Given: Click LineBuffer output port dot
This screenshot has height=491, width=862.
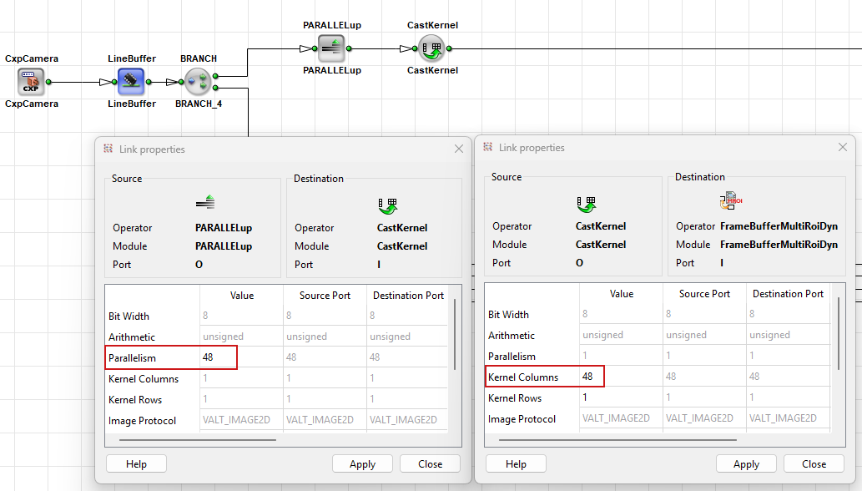Looking at the screenshot, I should [149, 82].
